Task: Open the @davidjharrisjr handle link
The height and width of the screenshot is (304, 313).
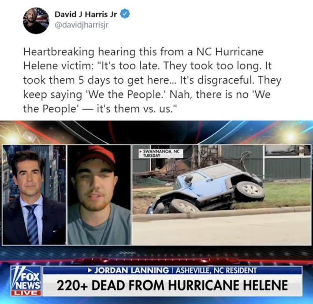Action: (82, 25)
